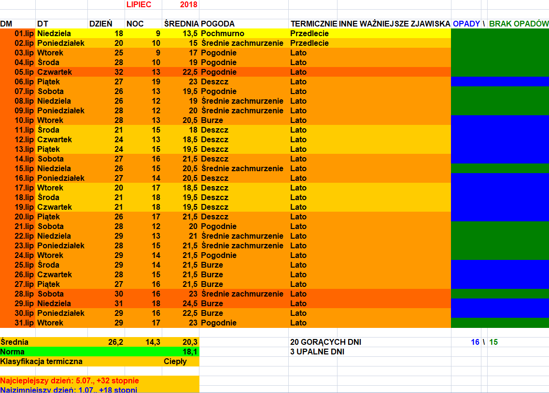Select the blue rain cell for 06.lip
Viewport: 549px width, 393px height.
[x=499, y=81]
